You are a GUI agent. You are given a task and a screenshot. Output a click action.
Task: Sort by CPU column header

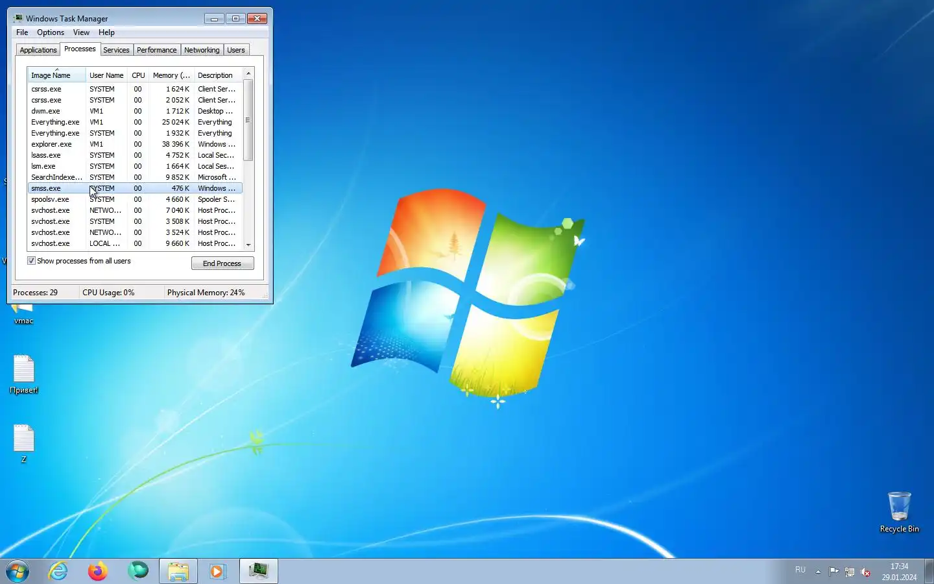pyautogui.click(x=138, y=75)
